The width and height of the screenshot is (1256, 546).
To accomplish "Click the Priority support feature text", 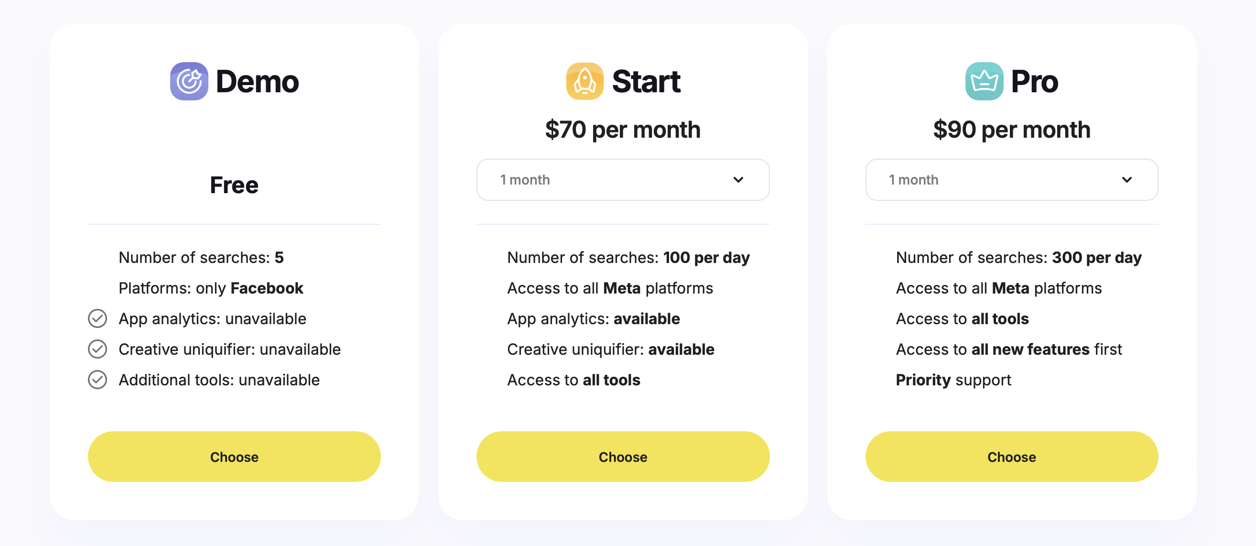I will pyautogui.click(x=953, y=380).
